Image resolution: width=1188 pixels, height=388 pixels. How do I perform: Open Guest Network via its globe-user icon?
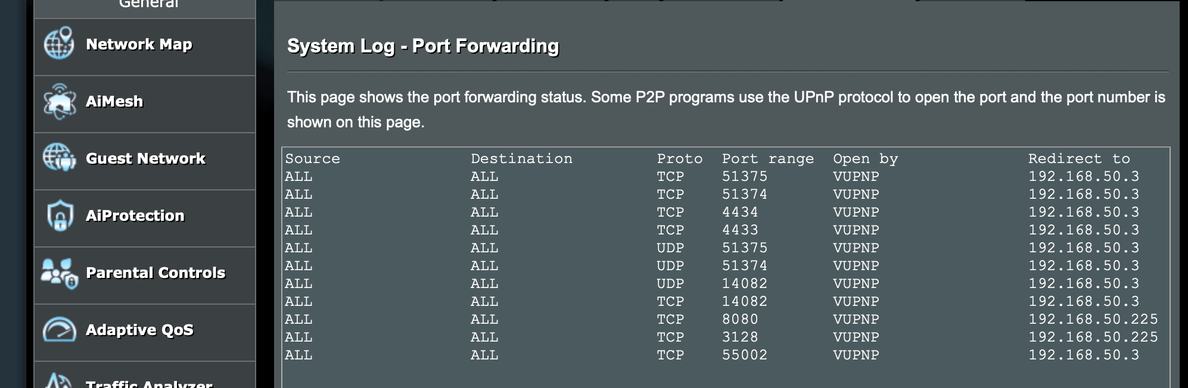[58, 158]
